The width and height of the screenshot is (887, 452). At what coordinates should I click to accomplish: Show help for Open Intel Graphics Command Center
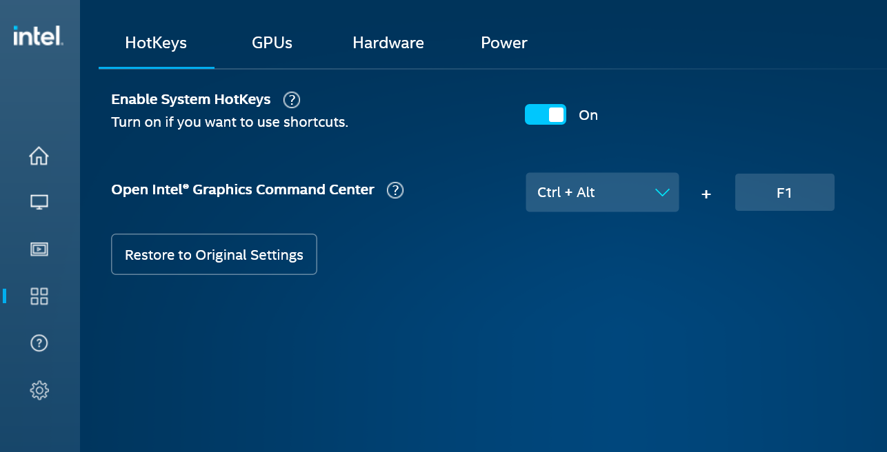click(x=395, y=190)
